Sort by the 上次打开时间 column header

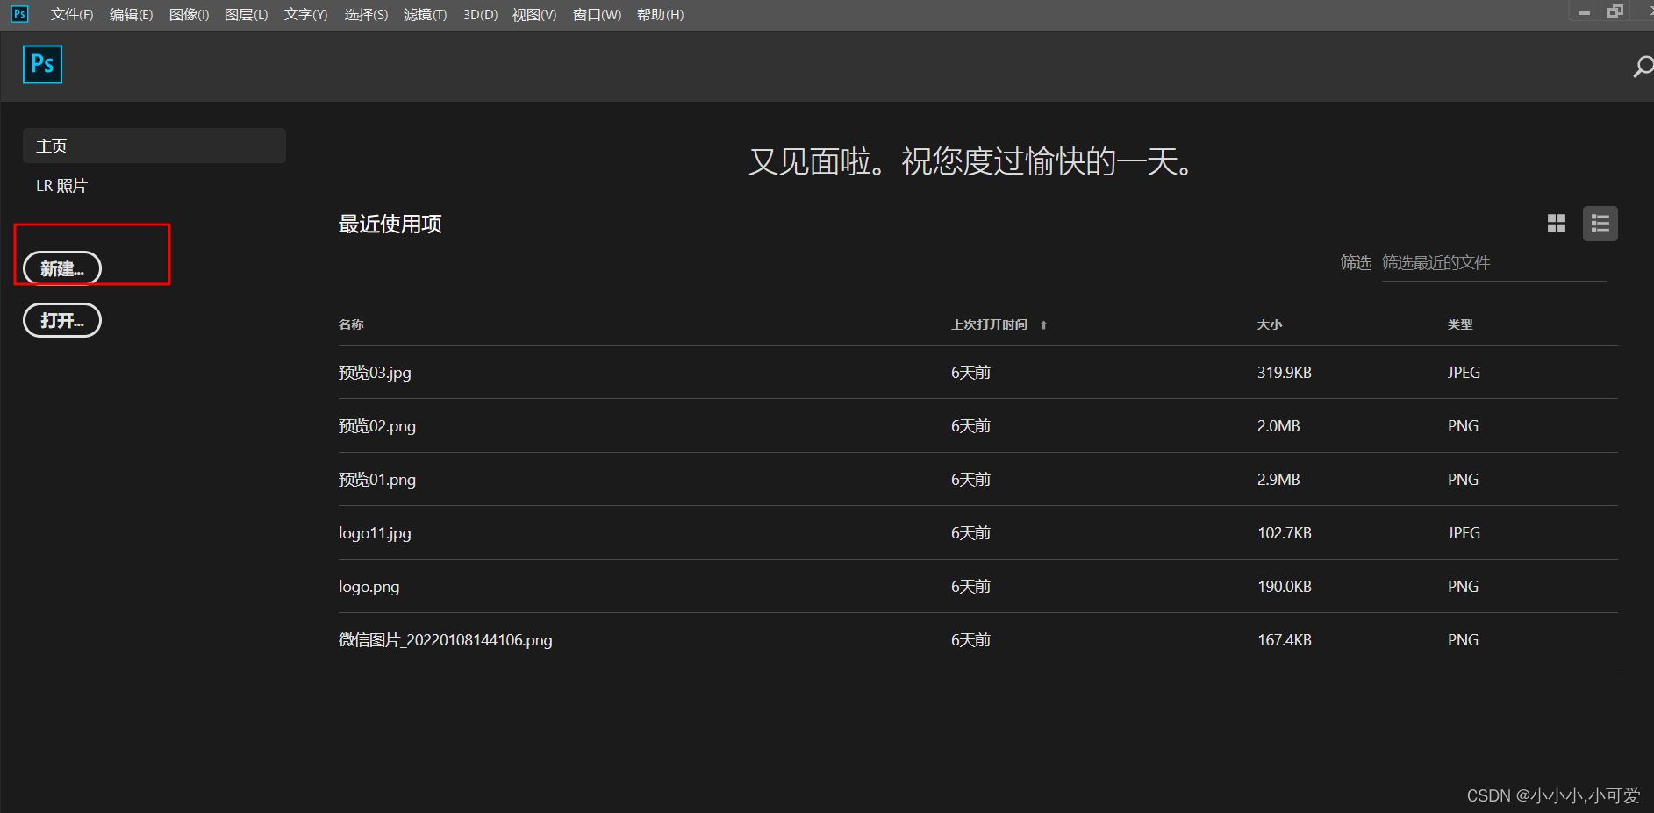point(989,324)
